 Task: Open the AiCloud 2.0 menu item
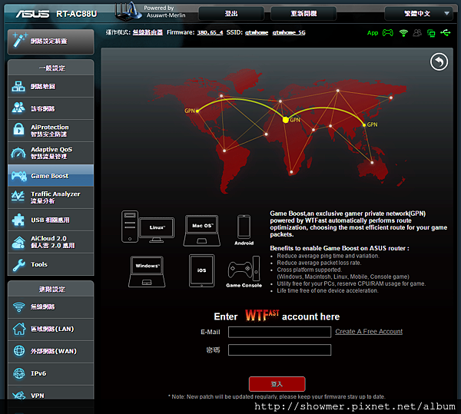(51, 242)
